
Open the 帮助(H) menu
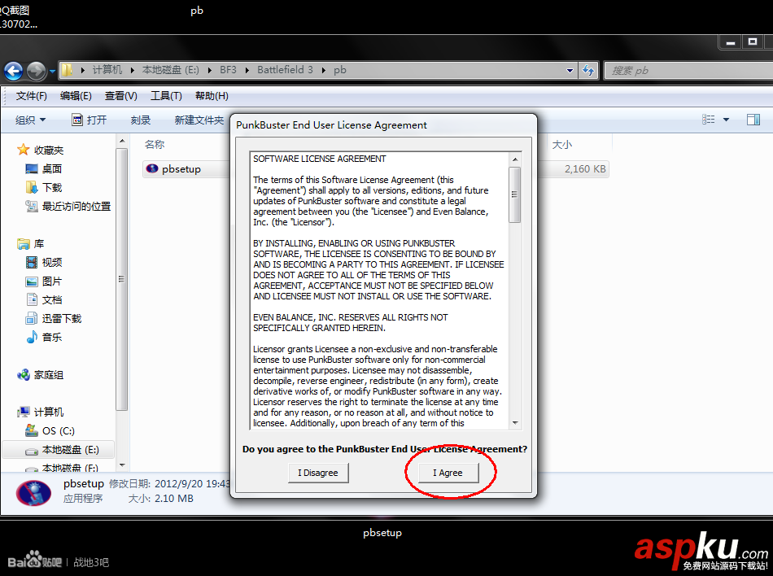212,95
